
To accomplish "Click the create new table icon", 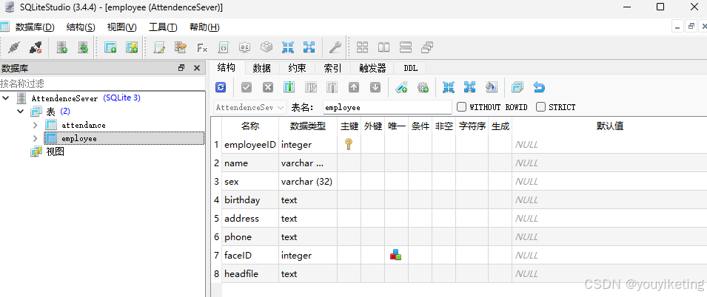I will tap(110, 47).
